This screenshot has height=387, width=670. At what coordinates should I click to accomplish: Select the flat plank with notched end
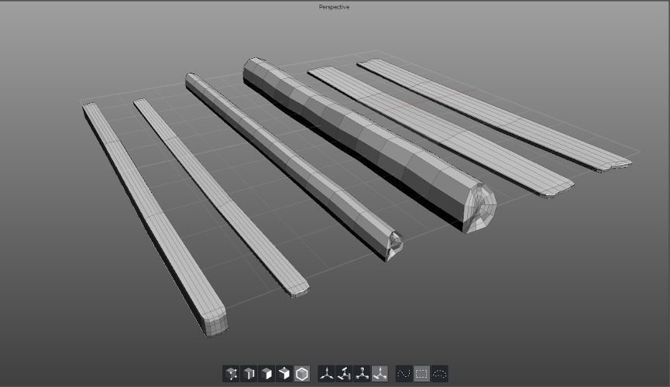(x=491, y=113)
